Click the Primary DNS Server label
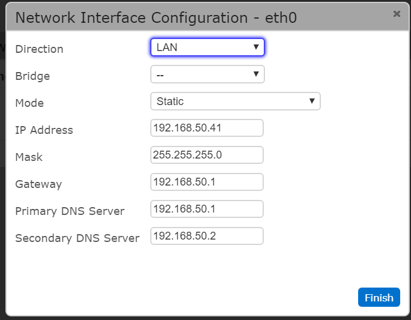This screenshot has width=411, height=320. 70,211
